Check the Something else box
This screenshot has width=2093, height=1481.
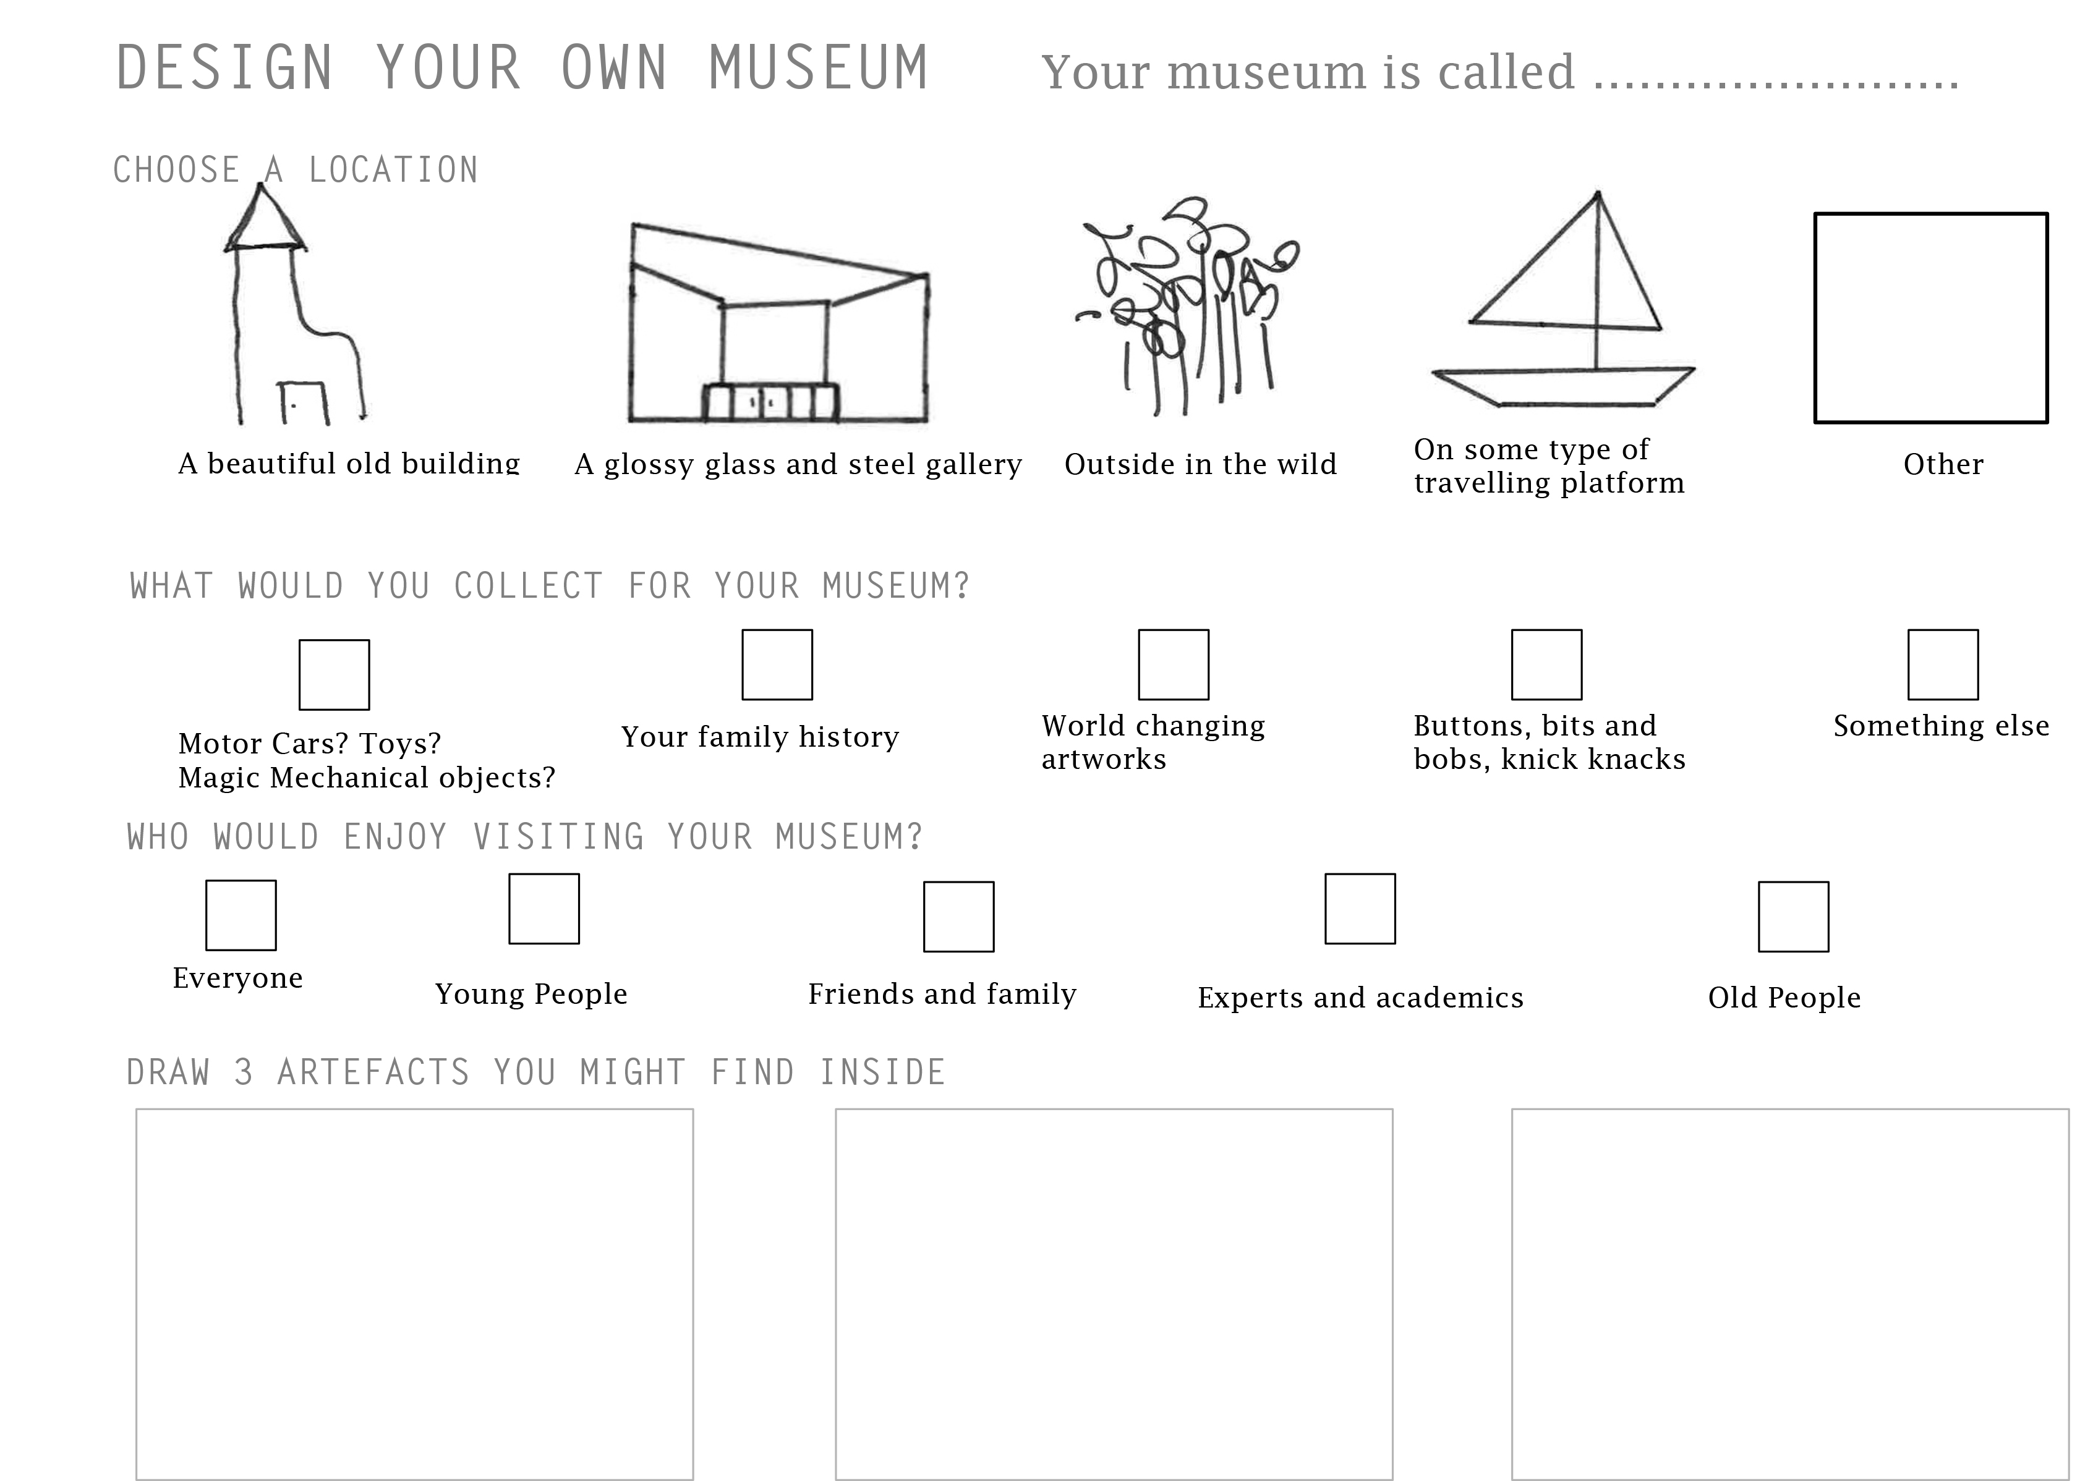(x=1943, y=665)
